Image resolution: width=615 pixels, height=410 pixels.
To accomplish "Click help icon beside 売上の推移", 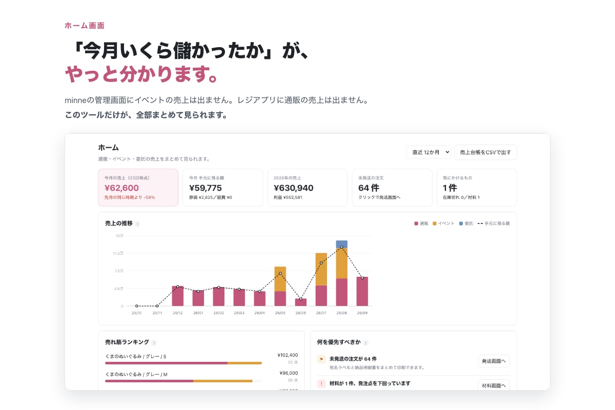I will (137, 224).
